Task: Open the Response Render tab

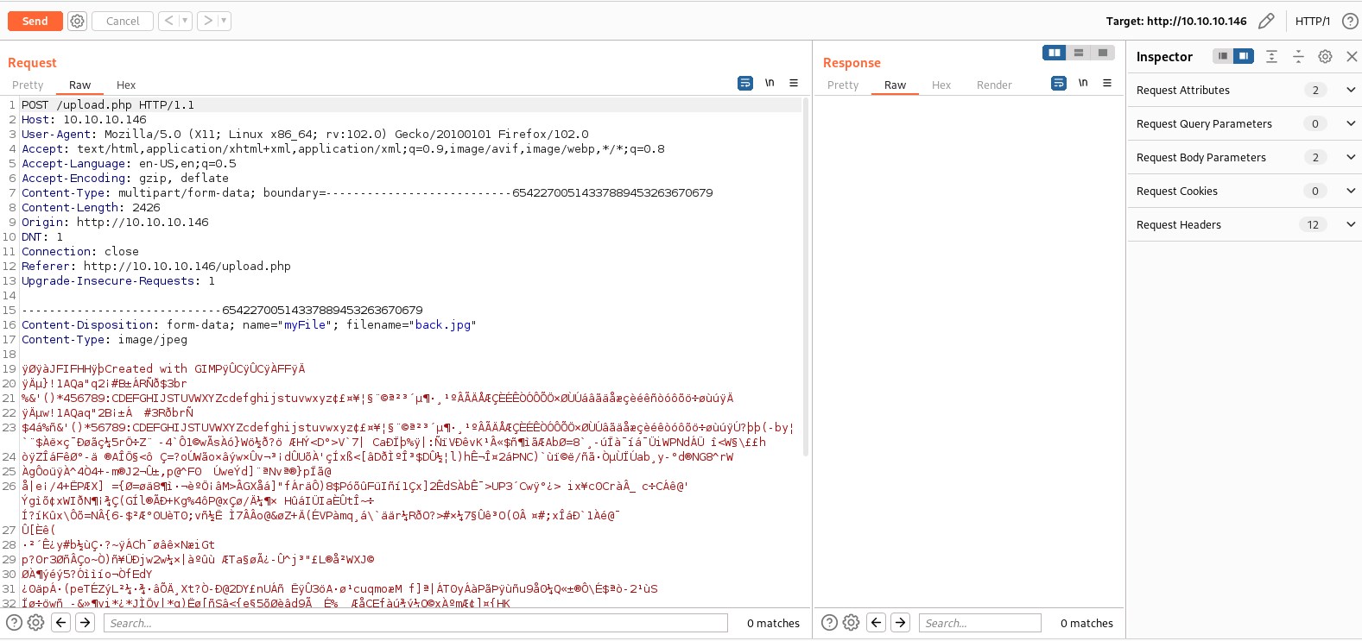Action: pyautogui.click(x=994, y=85)
